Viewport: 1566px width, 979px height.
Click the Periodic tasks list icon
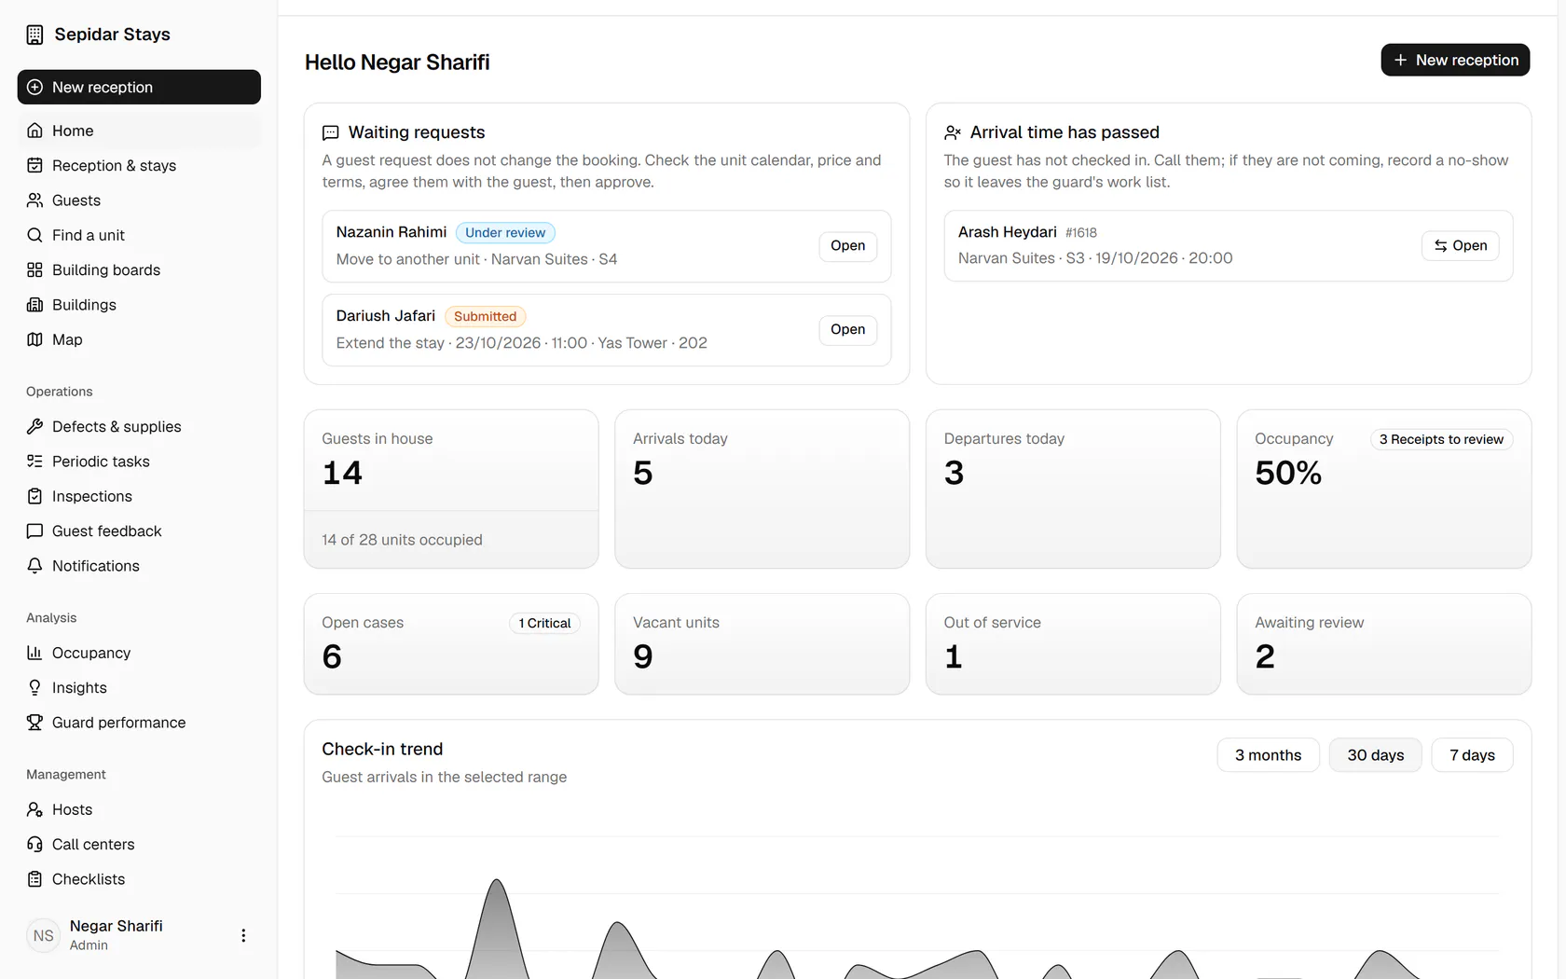(x=34, y=462)
